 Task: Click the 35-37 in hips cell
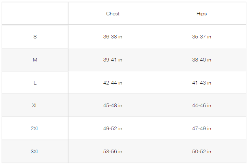[201, 37]
